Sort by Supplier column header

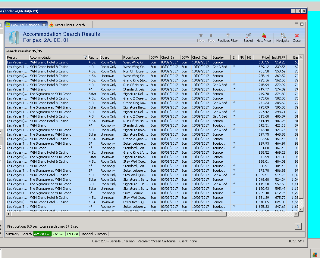221,57
